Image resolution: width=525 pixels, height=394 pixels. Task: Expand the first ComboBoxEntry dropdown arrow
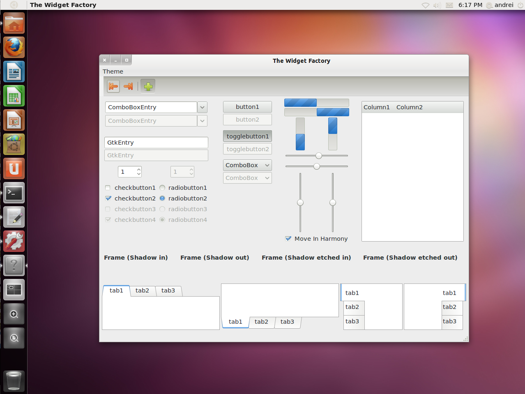pyautogui.click(x=202, y=107)
